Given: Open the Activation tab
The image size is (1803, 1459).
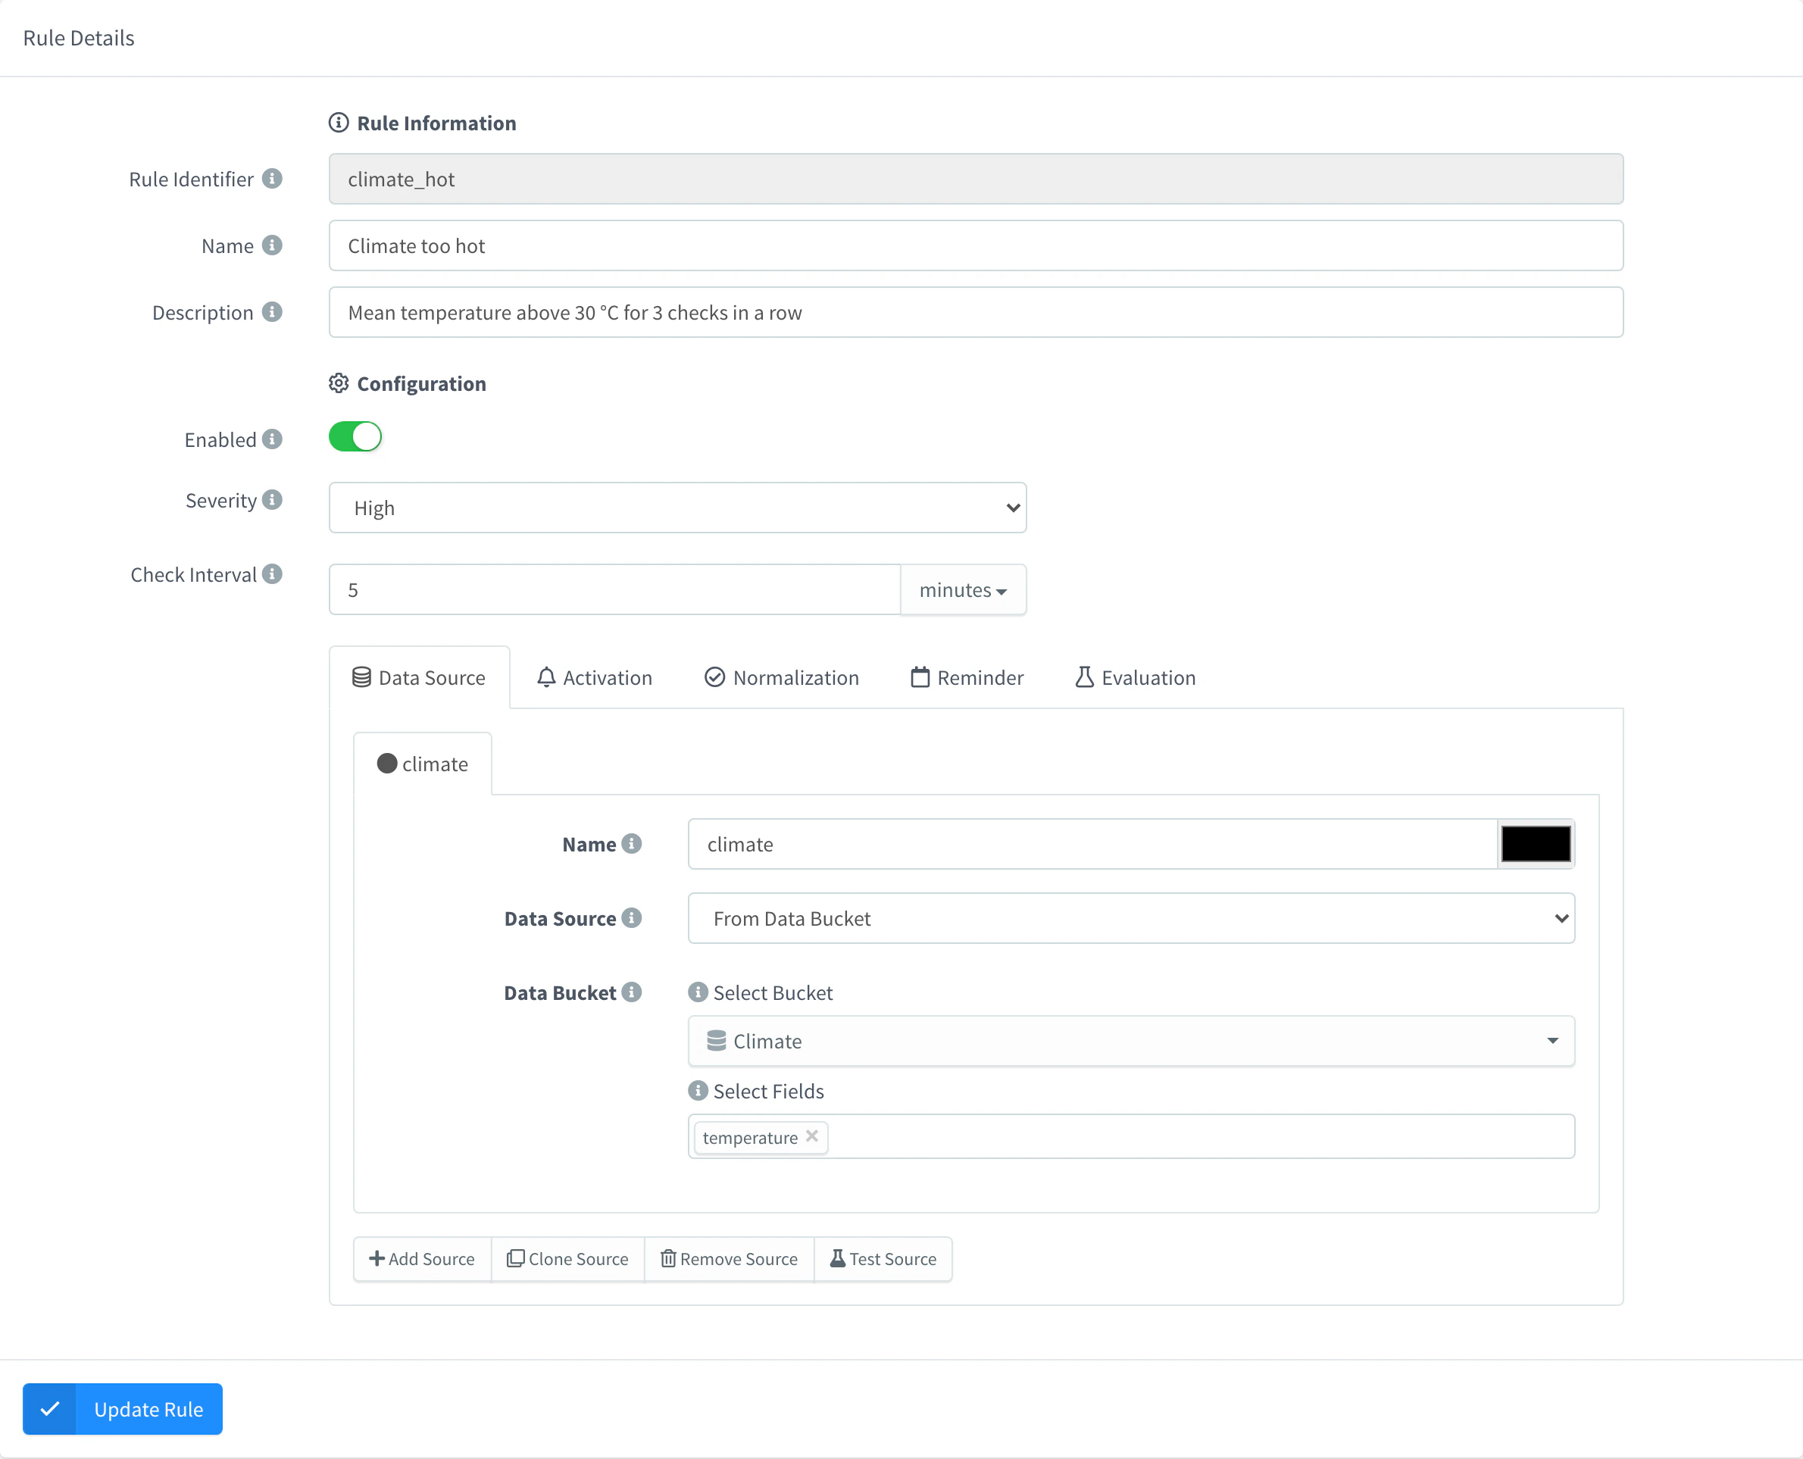Looking at the screenshot, I should [x=594, y=677].
